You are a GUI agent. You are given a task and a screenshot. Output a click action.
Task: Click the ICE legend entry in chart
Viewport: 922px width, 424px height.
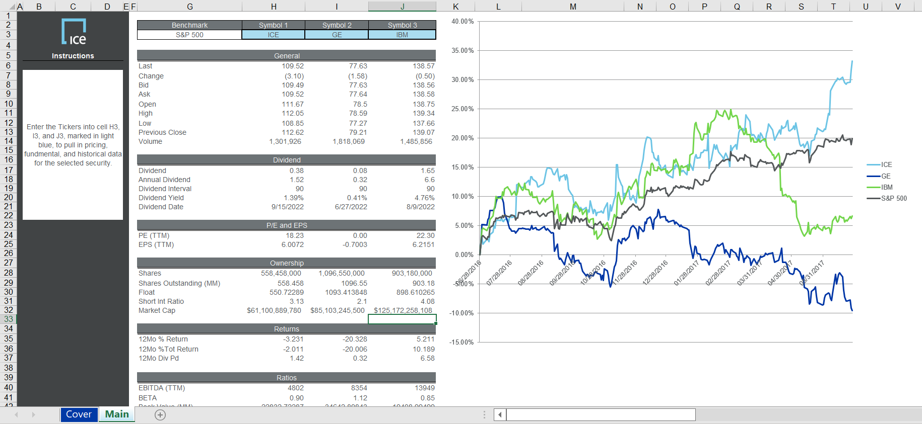coord(880,164)
